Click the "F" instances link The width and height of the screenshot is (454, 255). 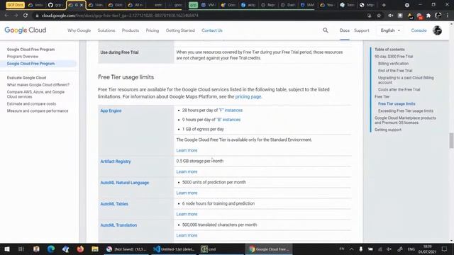tap(231, 110)
